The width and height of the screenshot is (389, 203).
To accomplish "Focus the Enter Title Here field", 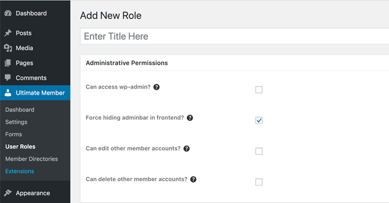I will [235, 36].
